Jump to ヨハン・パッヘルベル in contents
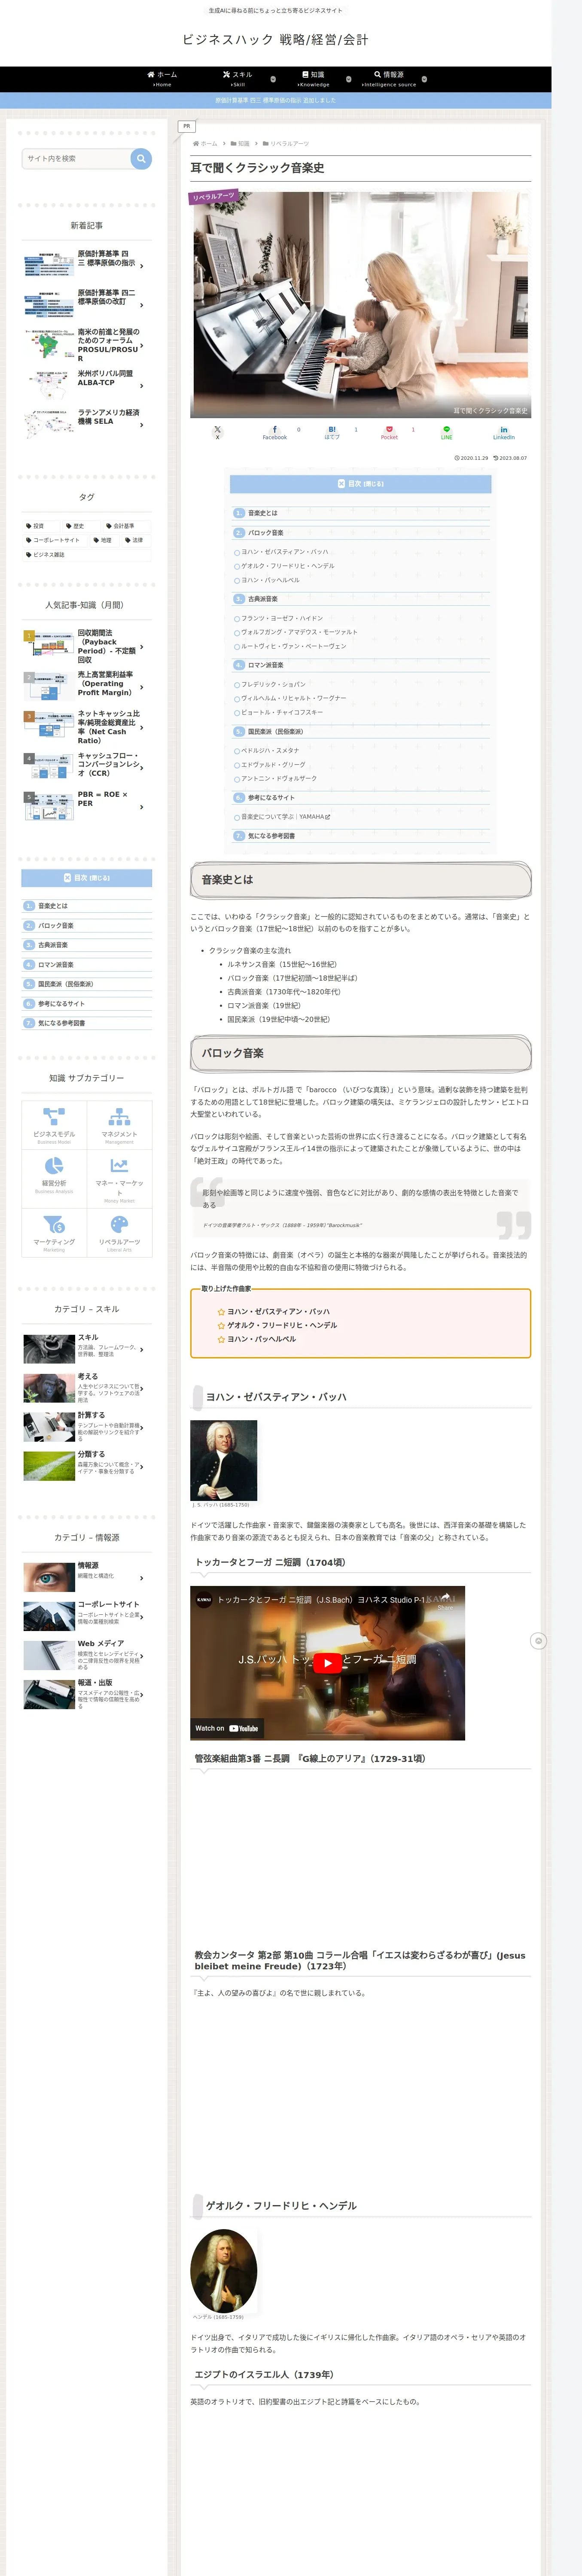The width and height of the screenshot is (582, 2576). (270, 580)
